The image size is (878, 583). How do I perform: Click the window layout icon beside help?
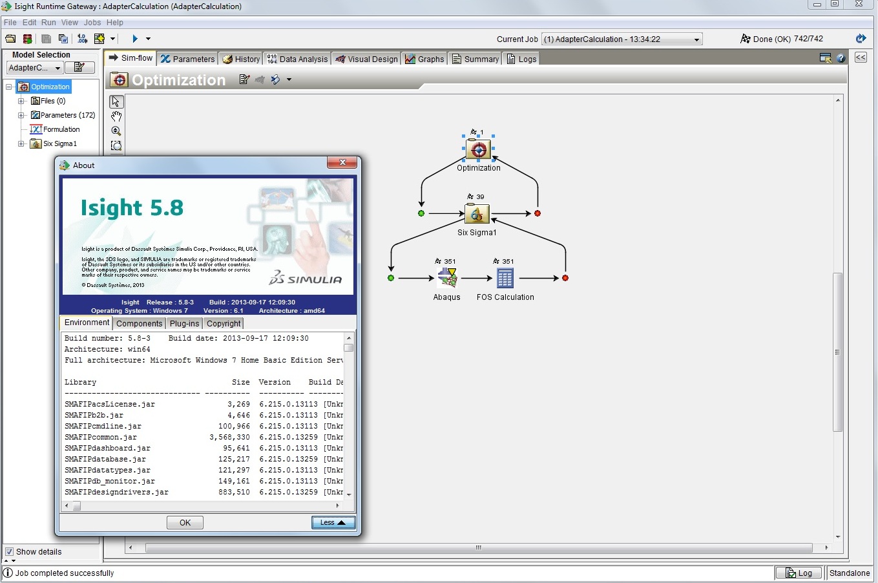[825, 58]
